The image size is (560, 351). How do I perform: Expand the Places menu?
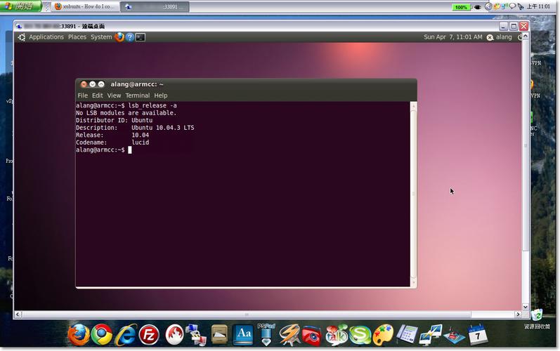[x=77, y=37]
